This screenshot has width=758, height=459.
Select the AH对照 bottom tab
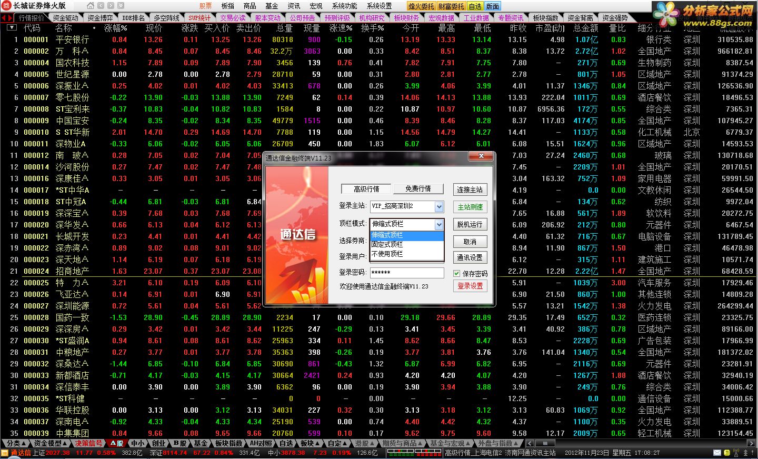[x=261, y=443]
